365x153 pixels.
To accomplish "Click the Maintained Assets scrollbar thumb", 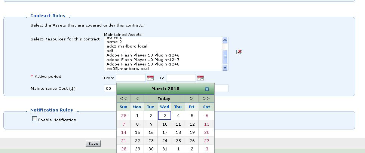I will click(x=225, y=56).
